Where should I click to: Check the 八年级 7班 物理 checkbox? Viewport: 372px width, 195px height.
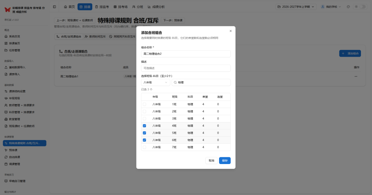pyautogui.click(x=144, y=147)
